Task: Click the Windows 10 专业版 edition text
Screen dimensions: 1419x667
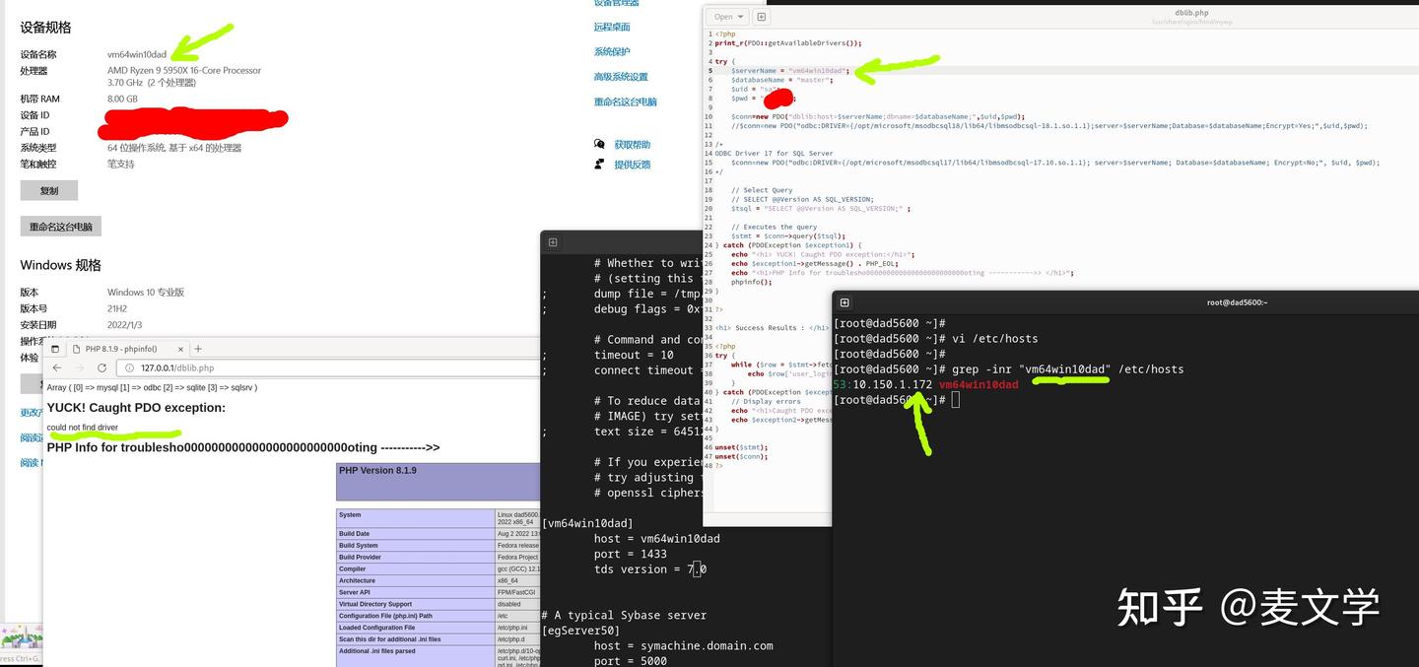Action: [x=146, y=293]
